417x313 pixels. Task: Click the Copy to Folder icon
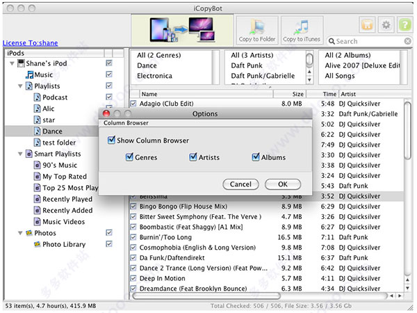coord(257,26)
